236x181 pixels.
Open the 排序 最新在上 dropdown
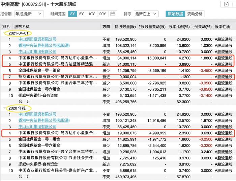pyautogui.click(x=146, y=14)
